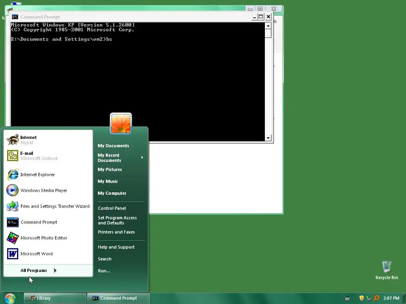Click the keyboard tray icon
Image resolution: width=406 pixels, height=304 pixels.
tap(347, 298)
